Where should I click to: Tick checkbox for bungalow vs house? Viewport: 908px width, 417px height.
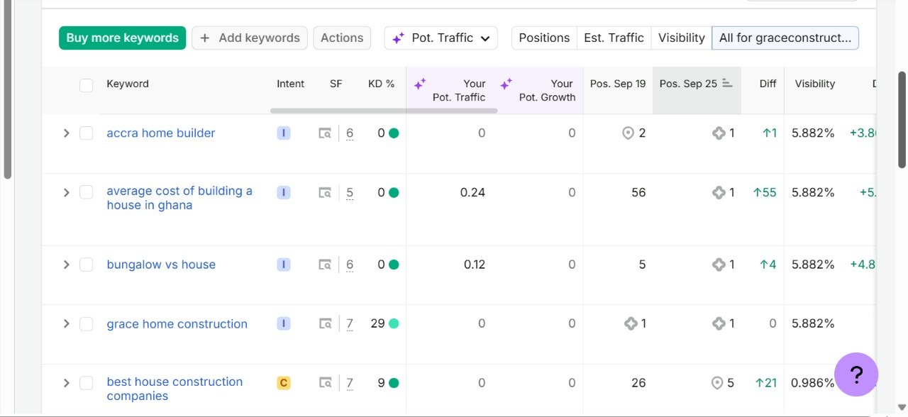[87, 265]
